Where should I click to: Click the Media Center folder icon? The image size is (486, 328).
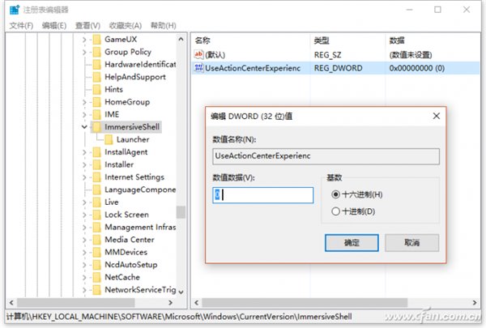pyautogui.click(x=97, y=240)
